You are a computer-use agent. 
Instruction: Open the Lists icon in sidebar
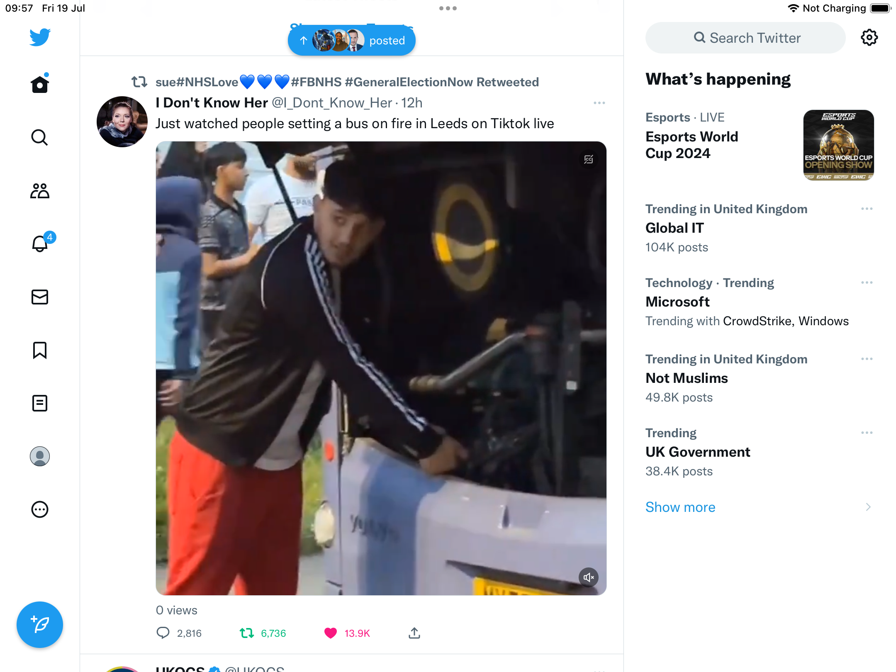40,403
